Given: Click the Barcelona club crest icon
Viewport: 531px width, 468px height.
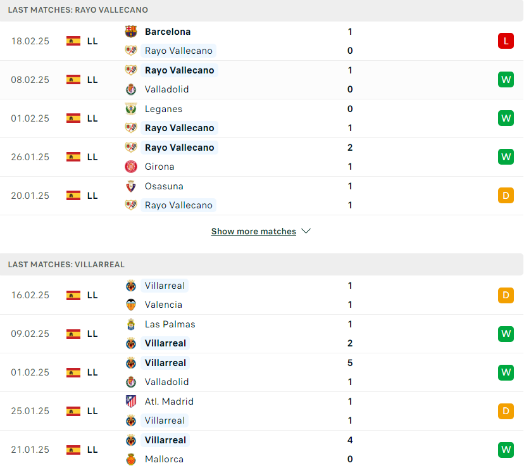Looking at the screenshot, I should [131, 32].
